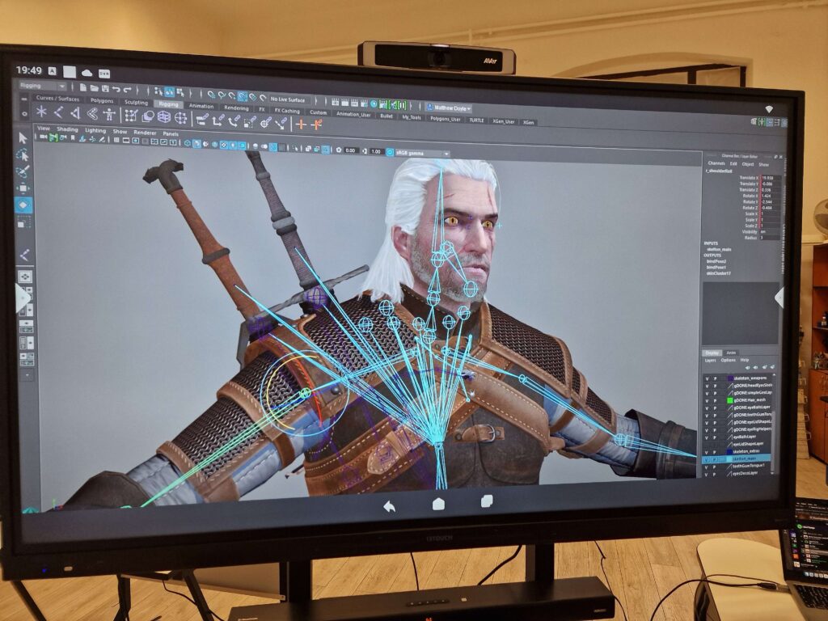Viewport: 828px width, 621px height.
Task: Open the sRGB gamma view transform dropdown
Action: (x=420, y=152)
